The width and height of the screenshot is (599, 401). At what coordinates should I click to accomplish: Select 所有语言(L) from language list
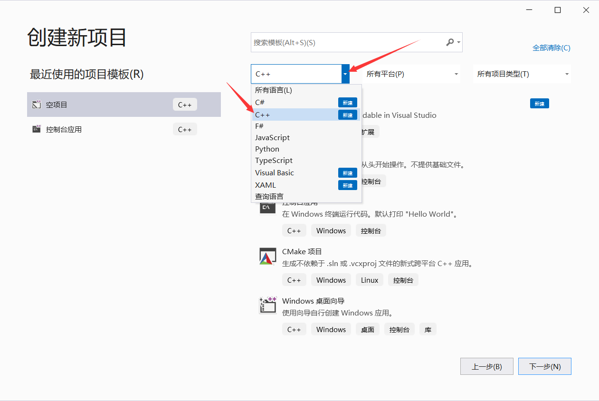(x=306, y=90)
